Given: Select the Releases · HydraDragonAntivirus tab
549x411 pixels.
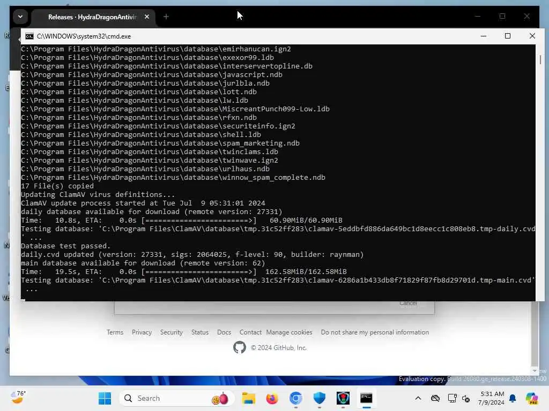Looking at the screenshot, I should (92, 17).
